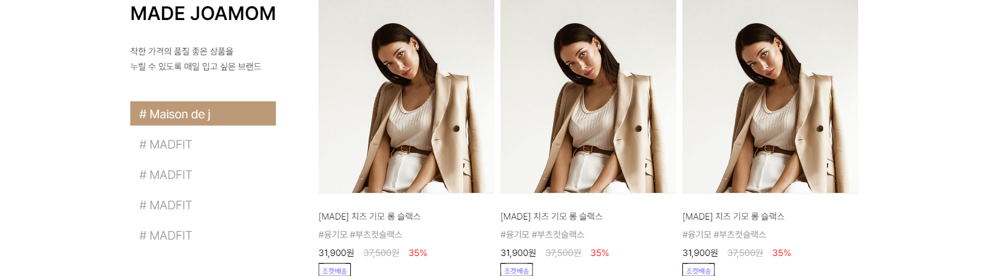Image resolution: width=989 pixels, height=276 pixels.
Task: Click the third product's 조켓배송 badge
Action: pyautogui.click(x=698, y=270)
